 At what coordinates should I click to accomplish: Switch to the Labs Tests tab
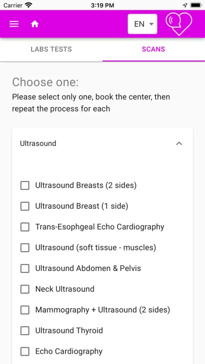[x=51, y=49]
